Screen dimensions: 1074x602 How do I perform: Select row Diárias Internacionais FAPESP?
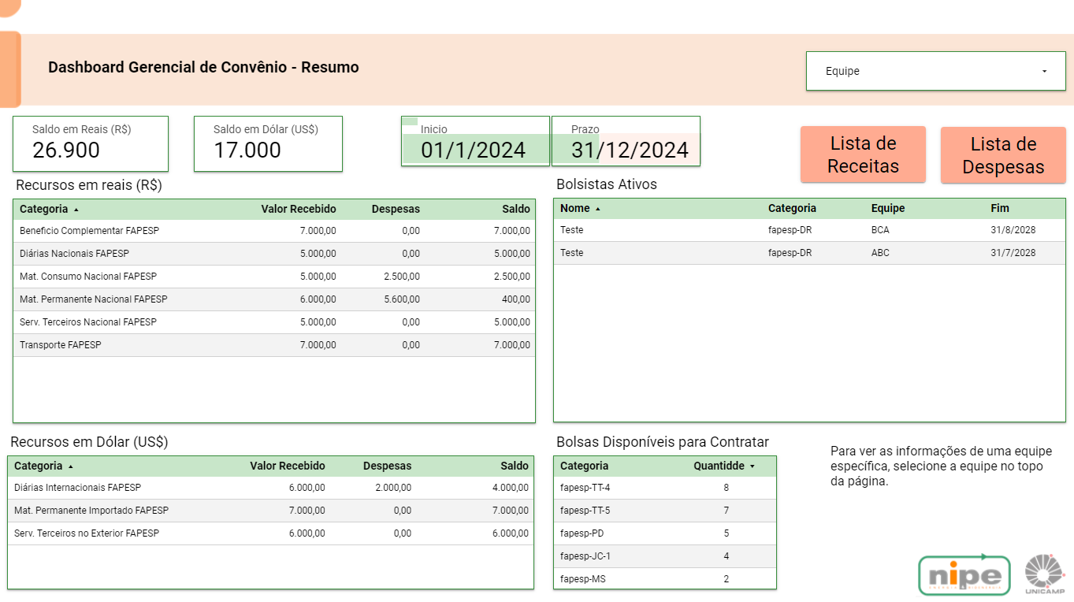point(270,488)
